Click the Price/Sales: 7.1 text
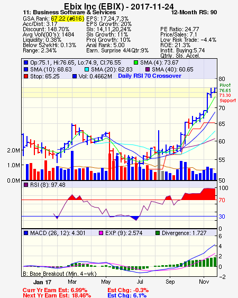Image resolution: width=238 pixels, height=298 pixels. [x=179, y=34]
